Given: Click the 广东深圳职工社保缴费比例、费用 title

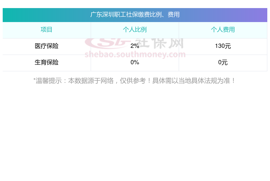Looking at the screenshot, I should coord(135,15).
